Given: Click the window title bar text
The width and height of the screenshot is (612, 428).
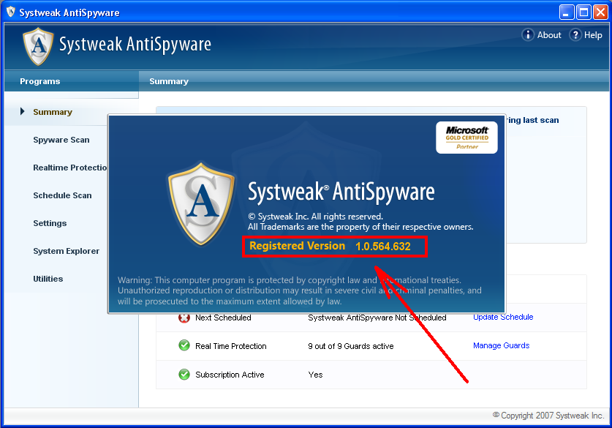Looking at the screenshot, I should (x=69, y=13).
